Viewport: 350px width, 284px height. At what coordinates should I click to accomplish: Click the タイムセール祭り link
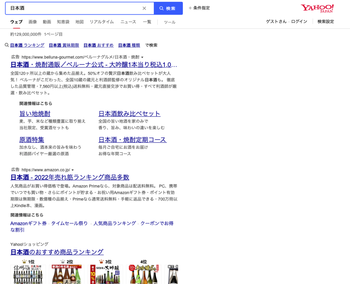[69, 223]
